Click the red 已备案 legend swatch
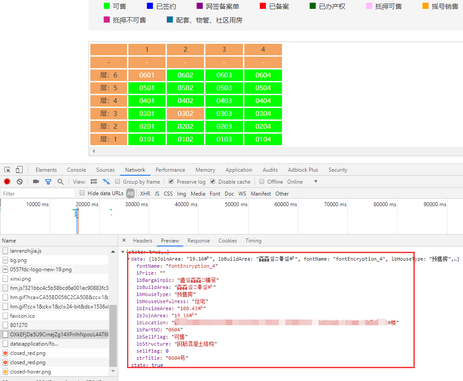The image size is (463, 381). 263,6
